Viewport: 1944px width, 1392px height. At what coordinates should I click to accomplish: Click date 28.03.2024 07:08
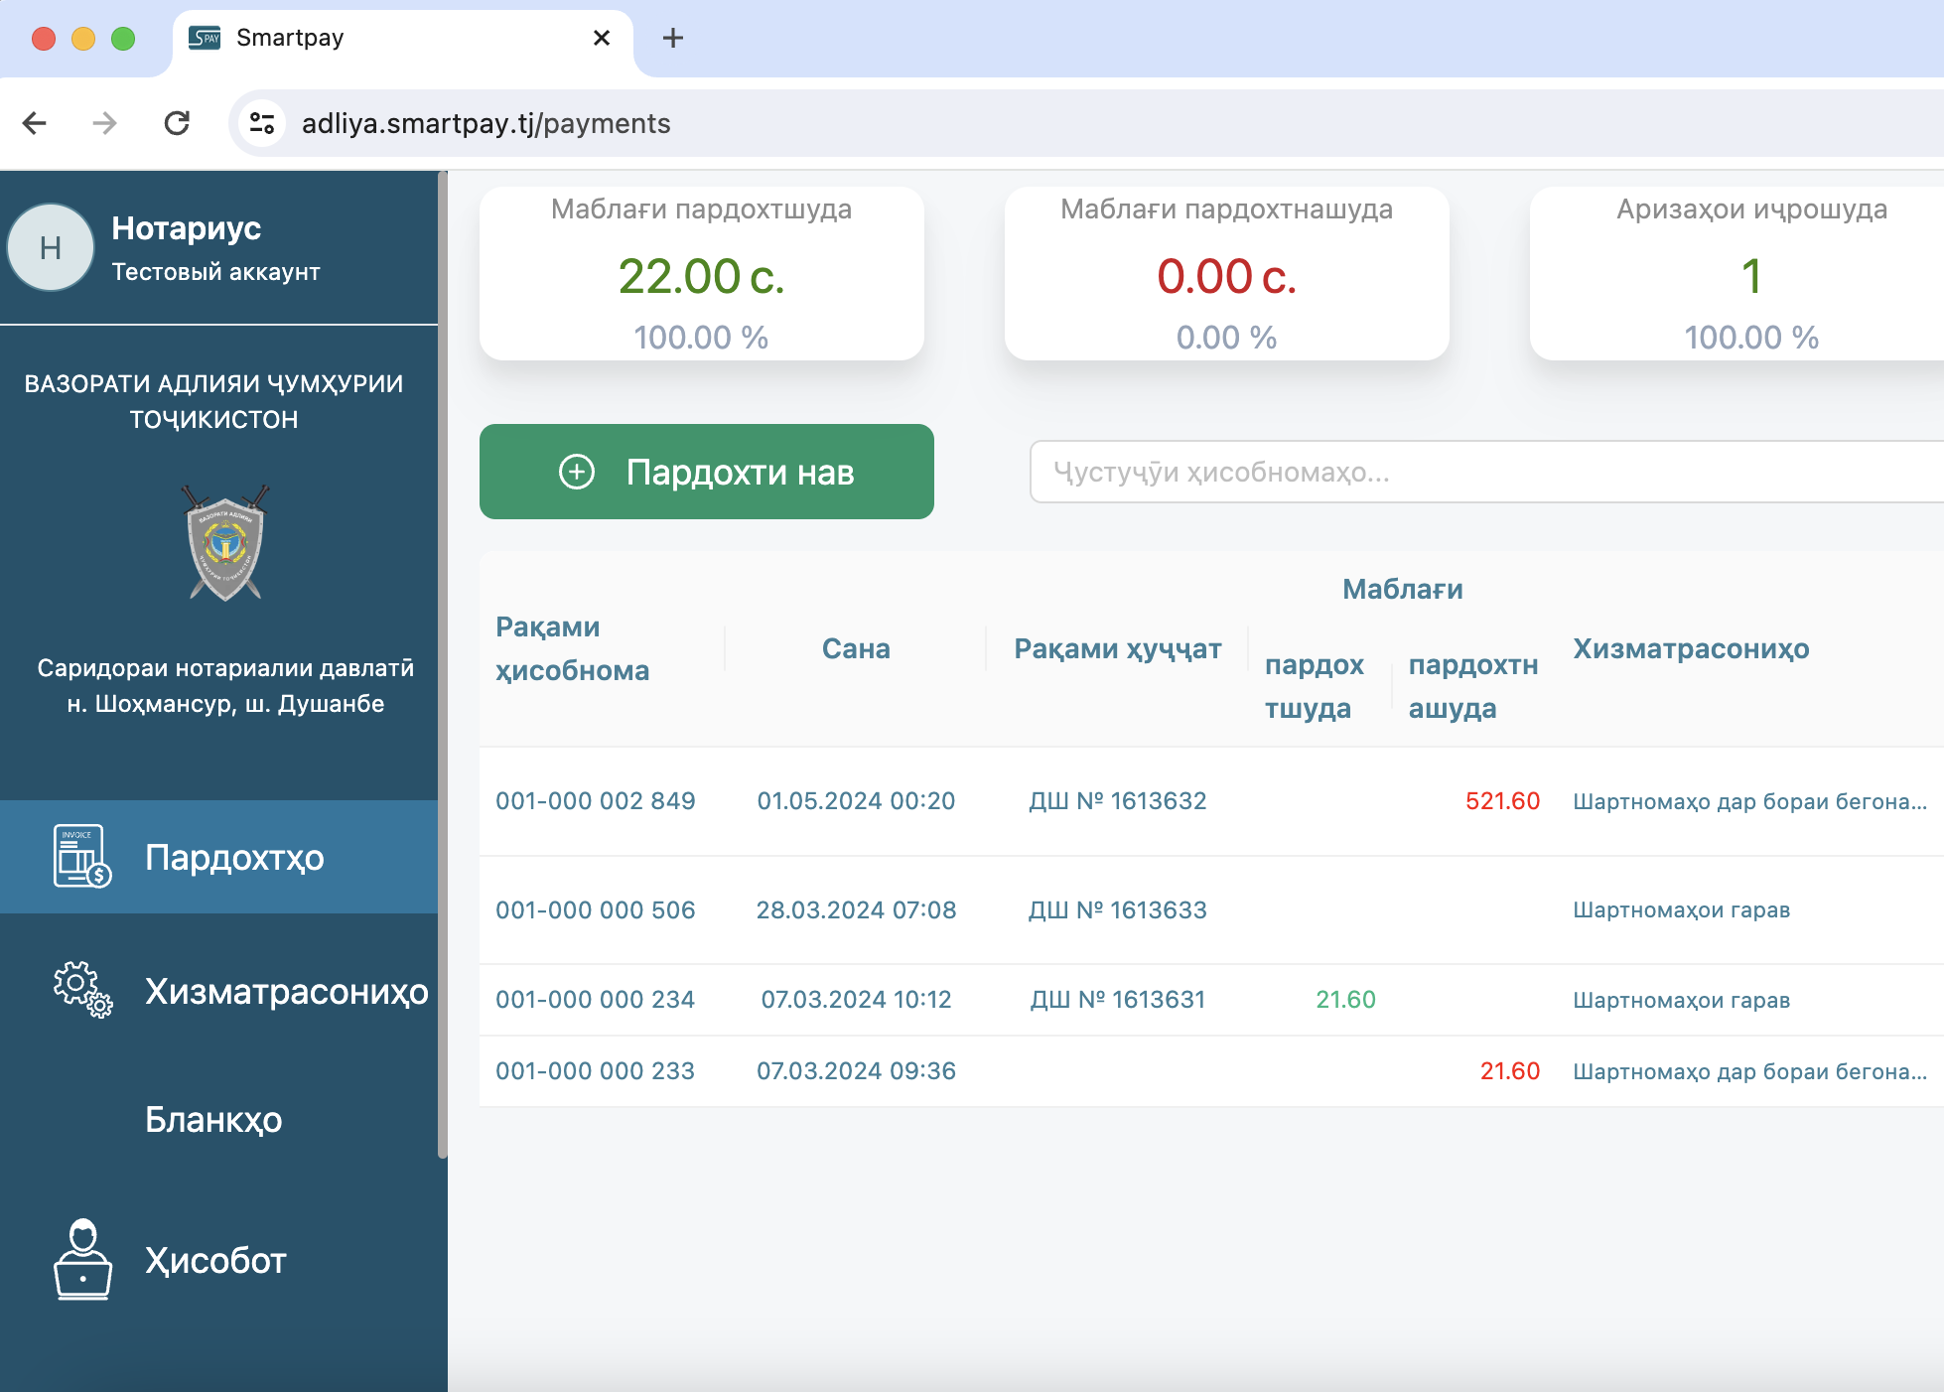coord(856,910)
